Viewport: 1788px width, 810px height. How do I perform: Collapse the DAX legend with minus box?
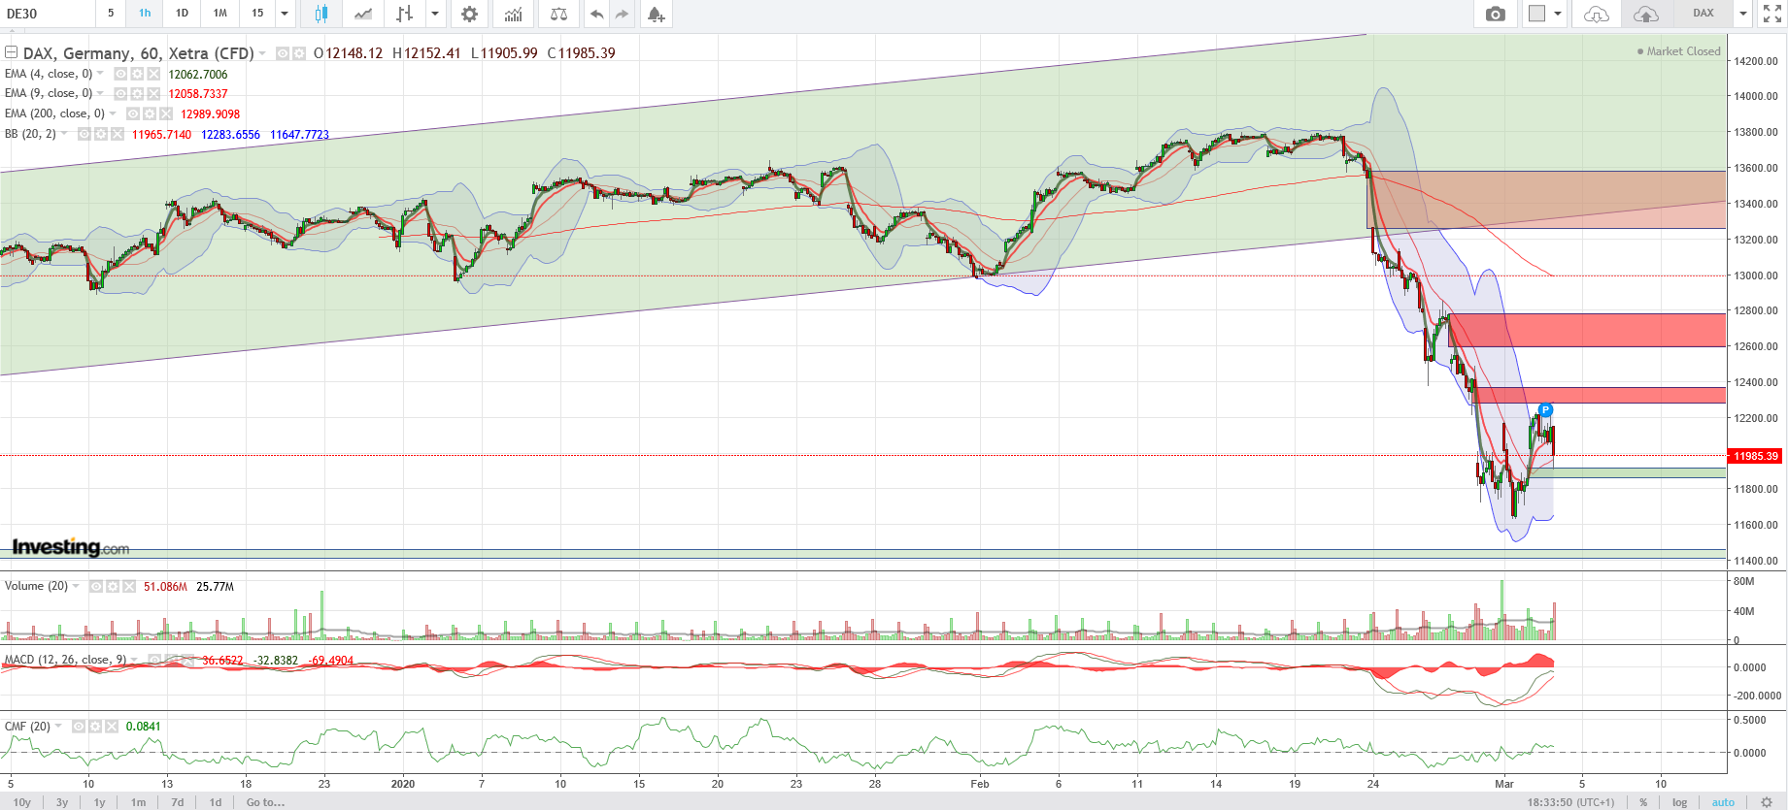12,52
